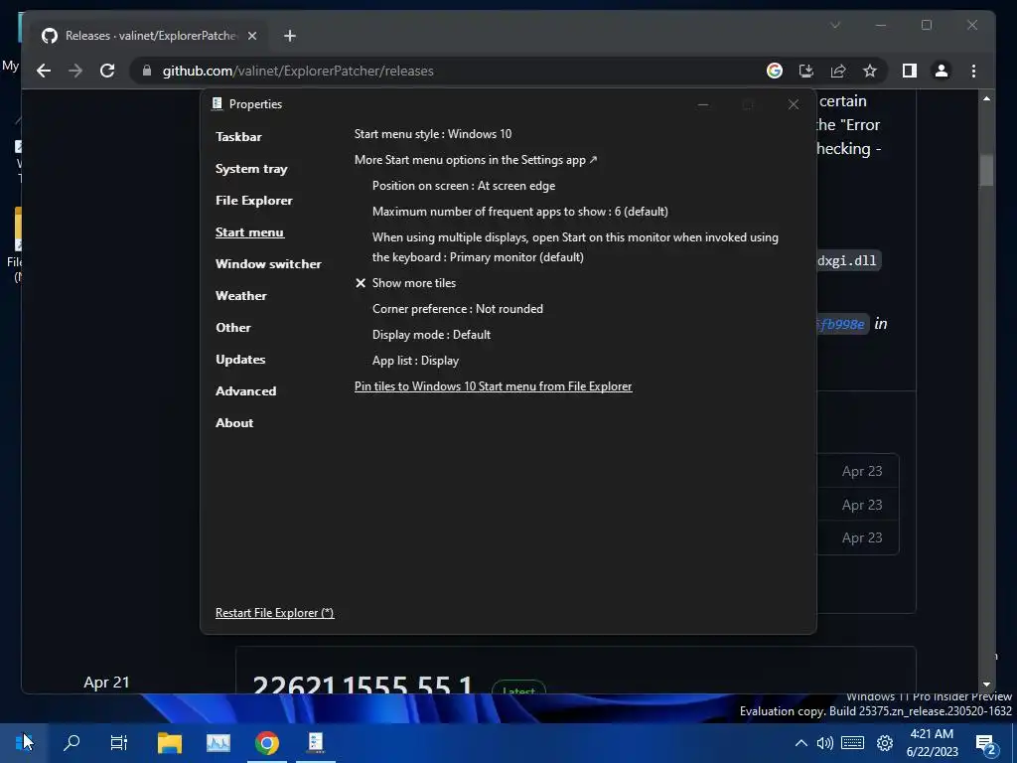Toggle the Chrome side panel
This screenshot has width=1017, height=763.
pos(910,71)
